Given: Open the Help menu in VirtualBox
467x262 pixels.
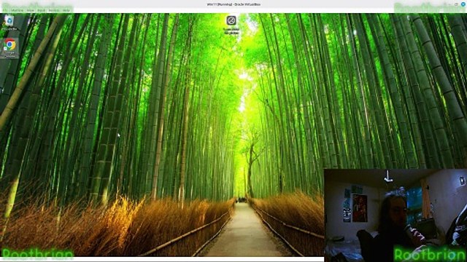Looking at the screenshot, I should (x=66, y=10).
